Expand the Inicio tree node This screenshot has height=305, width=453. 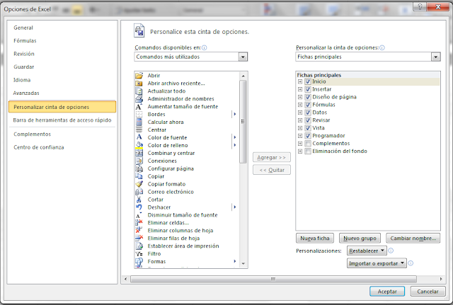(x=300, y=82)
